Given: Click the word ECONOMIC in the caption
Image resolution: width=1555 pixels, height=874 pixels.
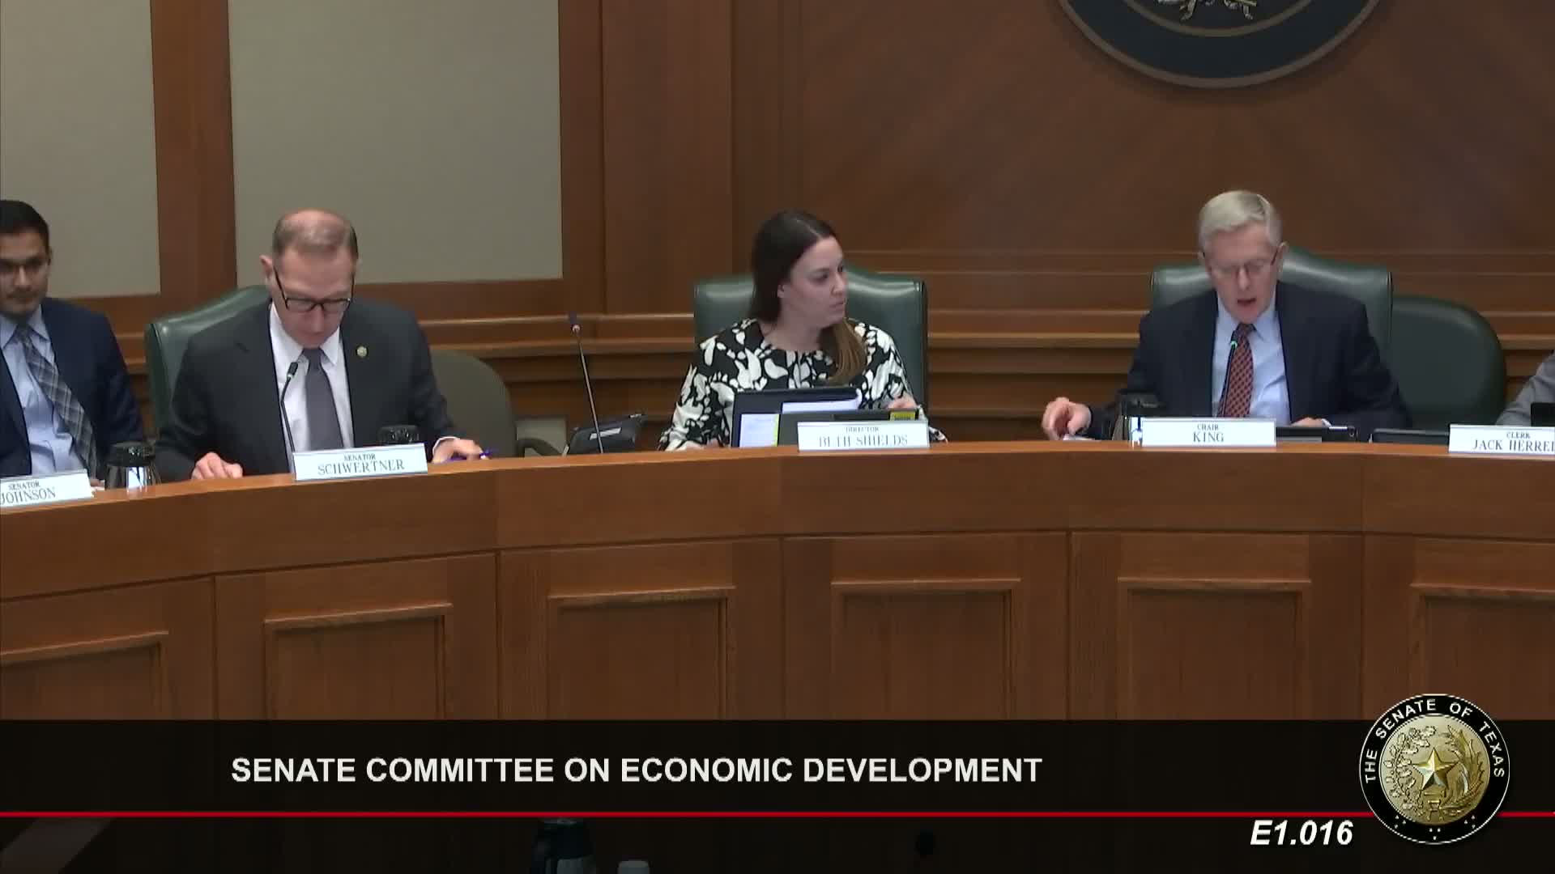Looking at the screenshot, I should point(708,770).
